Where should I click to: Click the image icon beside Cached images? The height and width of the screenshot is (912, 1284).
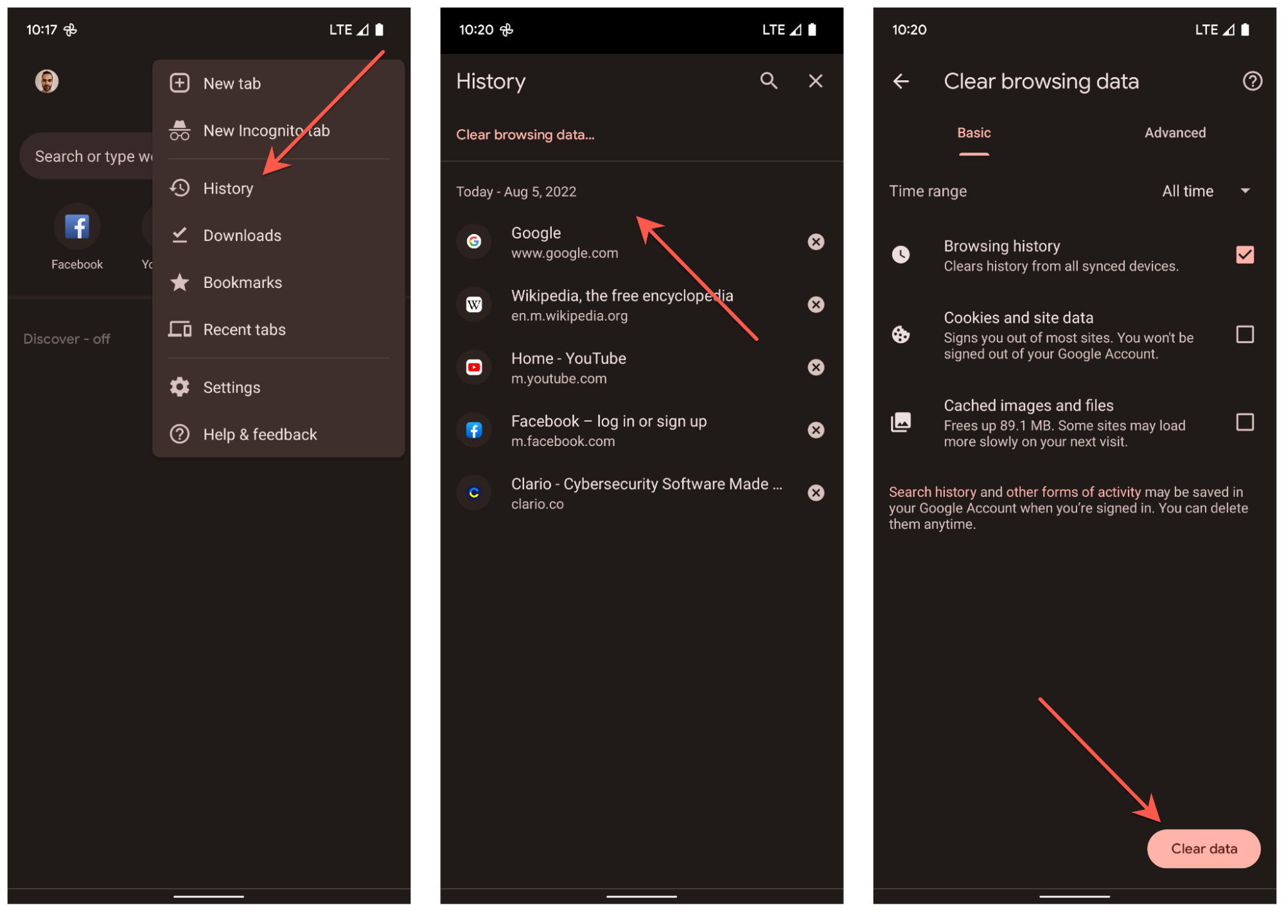pos(901,422)
